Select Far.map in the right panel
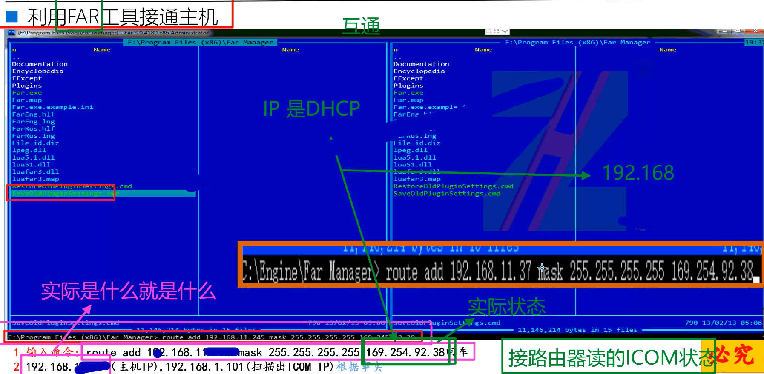764x374 pixels. [x=408, y=100]
